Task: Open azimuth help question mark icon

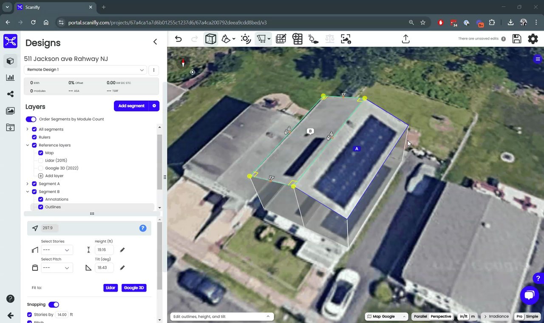Action: [x=143, y=228]
